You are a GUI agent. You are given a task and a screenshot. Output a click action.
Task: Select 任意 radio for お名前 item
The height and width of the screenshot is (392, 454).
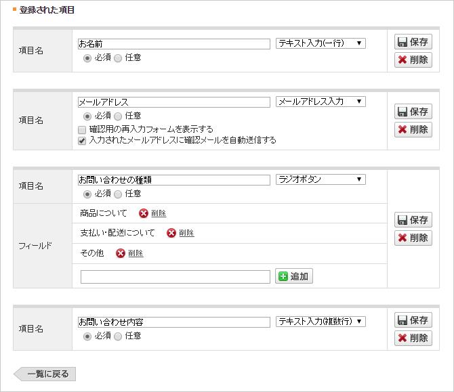tap(119, 58)
